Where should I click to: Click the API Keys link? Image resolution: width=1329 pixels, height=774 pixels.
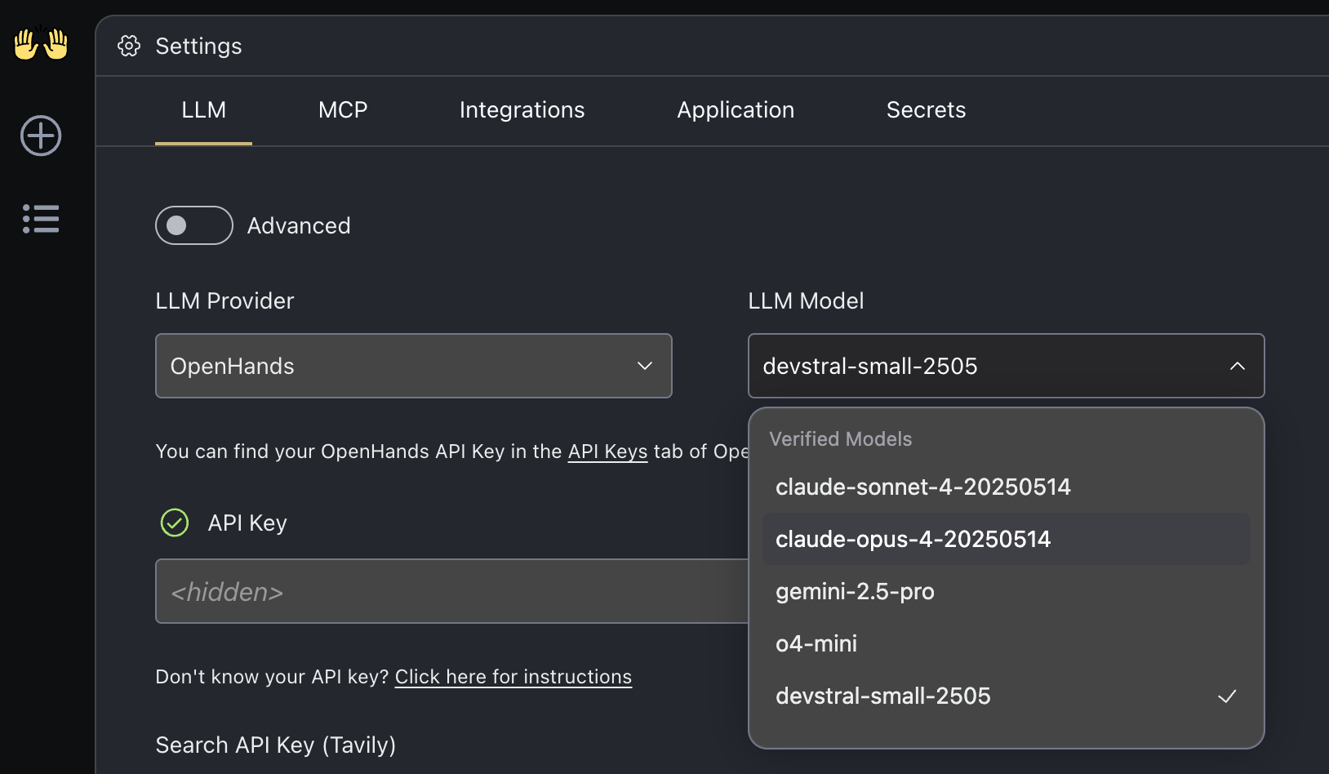607,451
